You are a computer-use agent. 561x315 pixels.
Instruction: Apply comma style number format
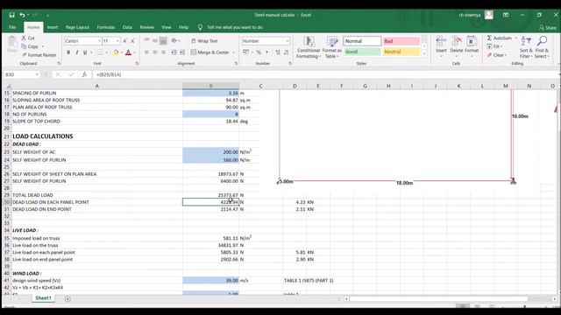(266, 52)
